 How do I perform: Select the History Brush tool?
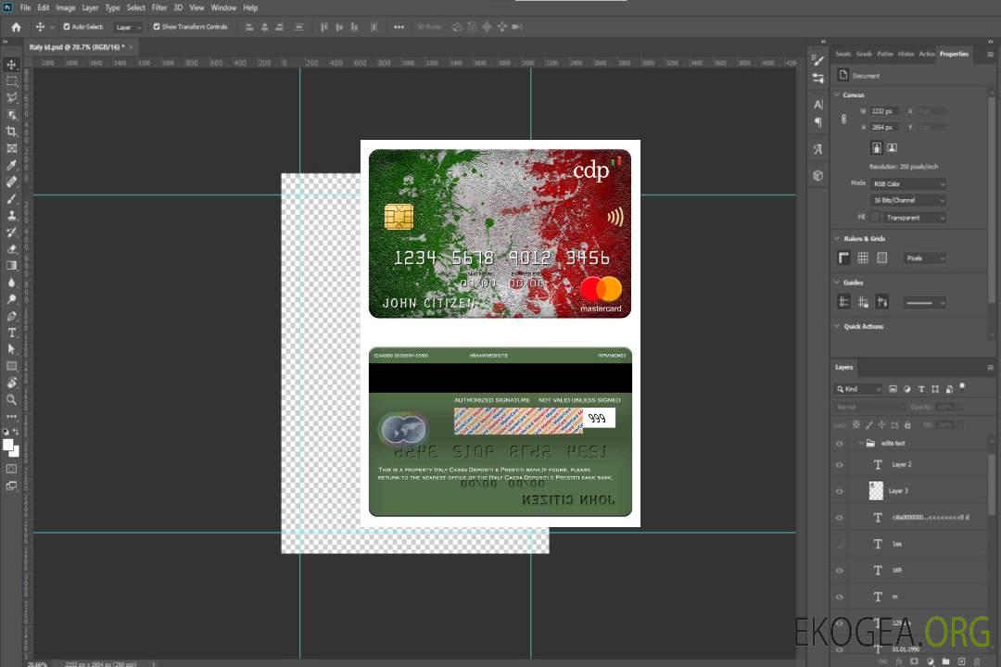[11, 233]
